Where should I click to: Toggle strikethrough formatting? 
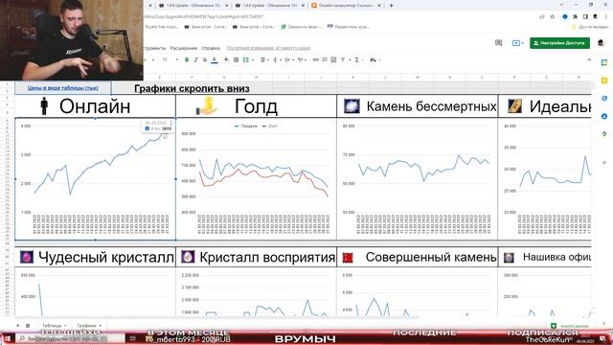(x=205, y=59)
